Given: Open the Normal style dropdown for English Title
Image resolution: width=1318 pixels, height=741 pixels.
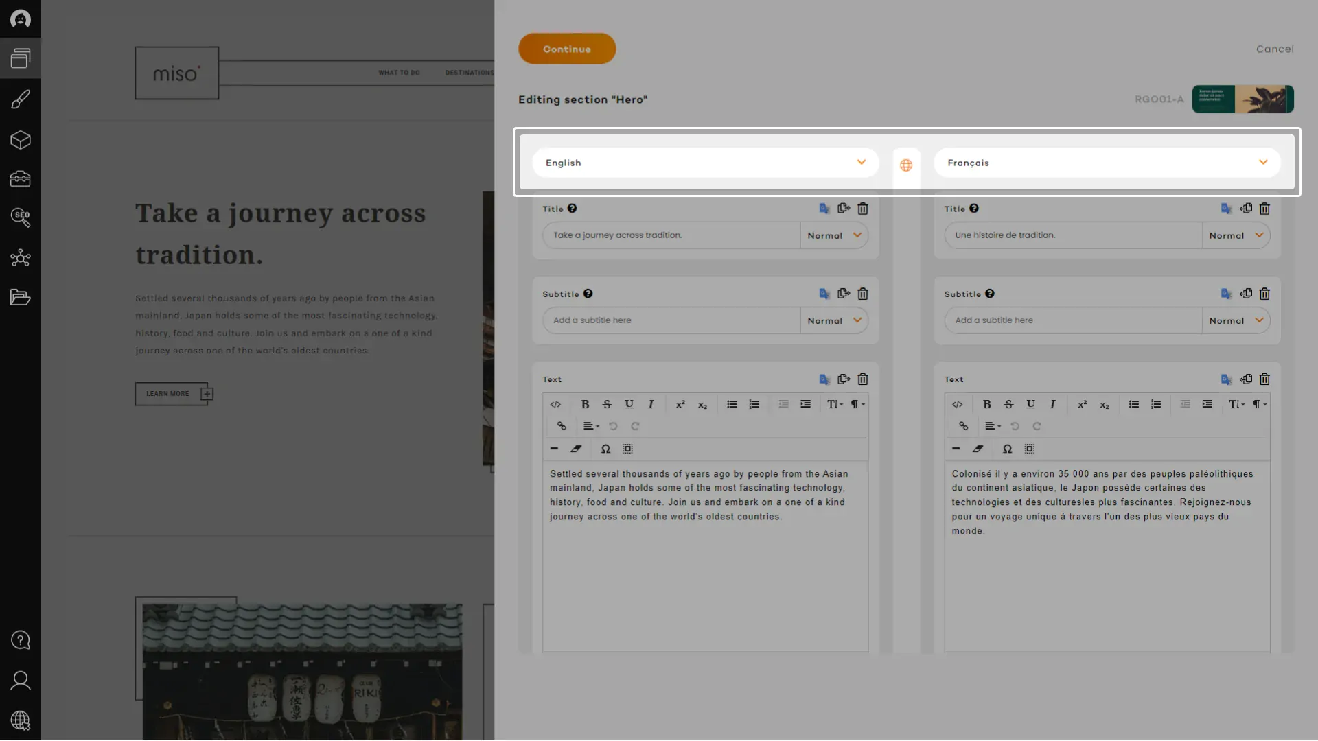Looking at the screenshot, I should [x=834, y=235].
